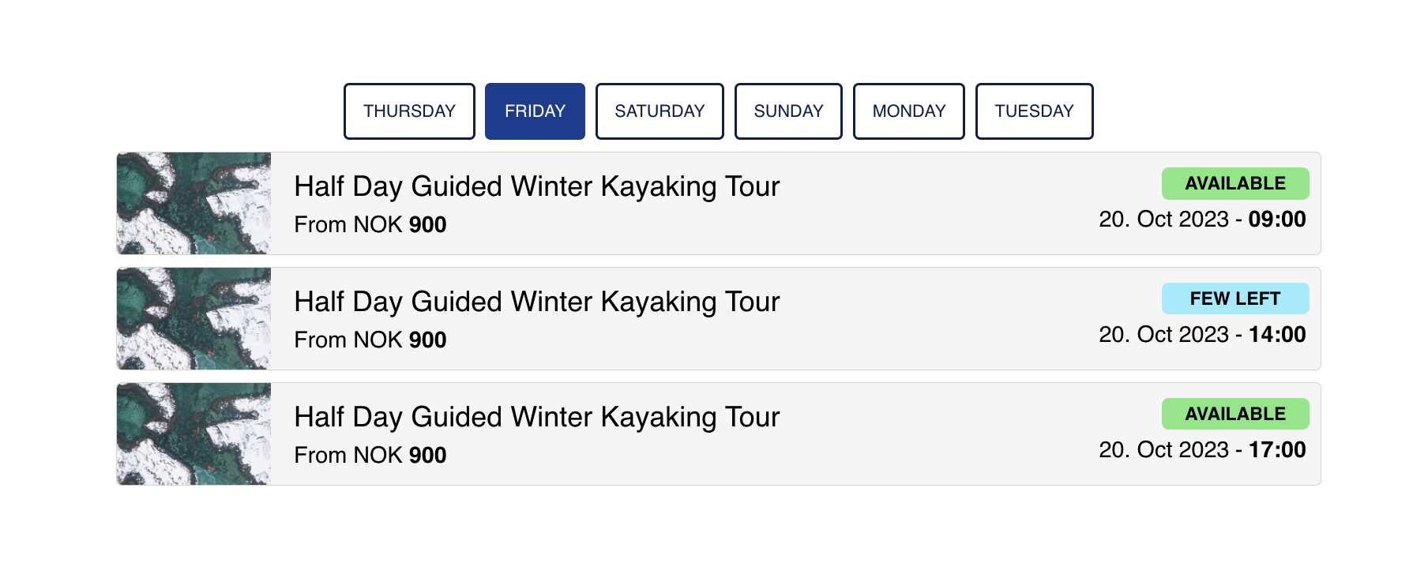Click the 09:00 kayaking tour thumbnail
The height and width of the screenshot is (567, 1428).
194,203
